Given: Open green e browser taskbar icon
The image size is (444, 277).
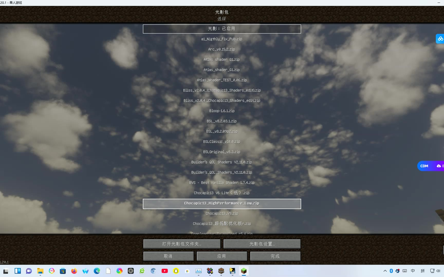Looking at the screenshot, I should pyautogui.click(x=142, y=271).
